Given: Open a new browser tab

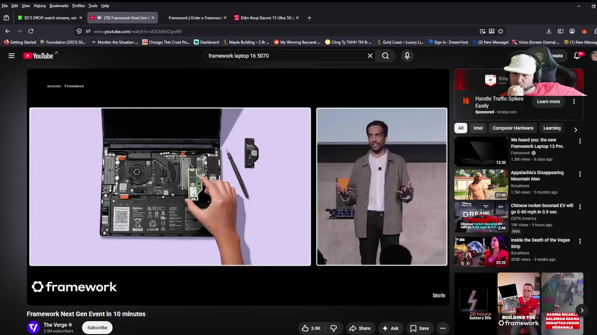Looking at the screenshot, I should (x=309, y=18).
